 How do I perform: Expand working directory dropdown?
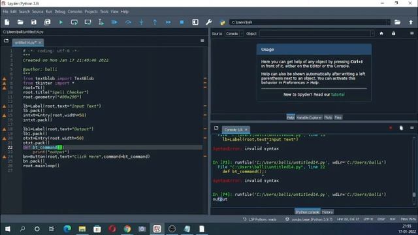[388, 22]
